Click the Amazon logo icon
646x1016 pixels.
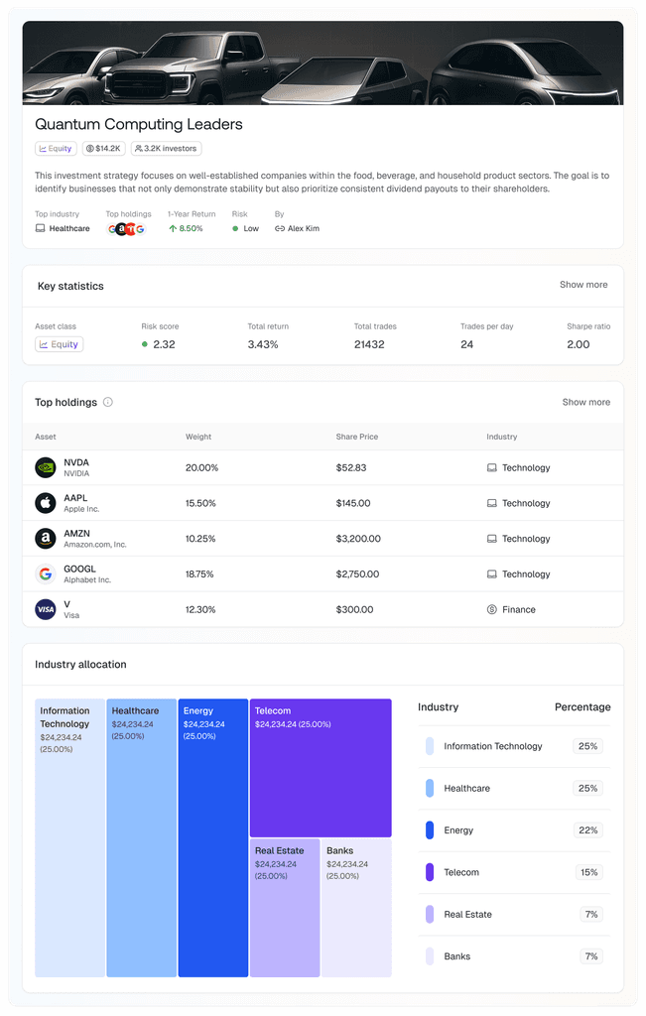tap(46, 539)
